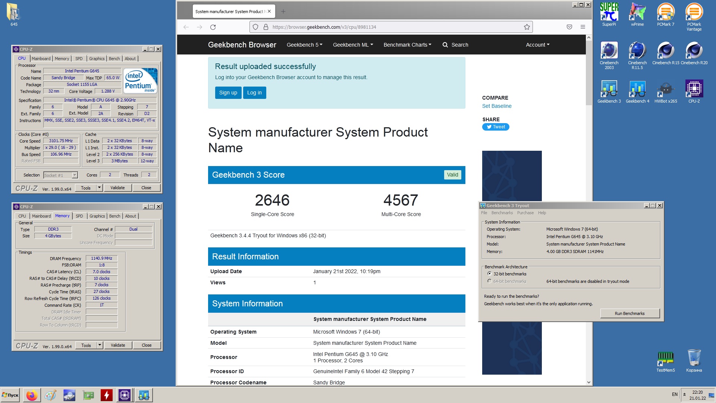Open a new browser tab

coord(283,12)
